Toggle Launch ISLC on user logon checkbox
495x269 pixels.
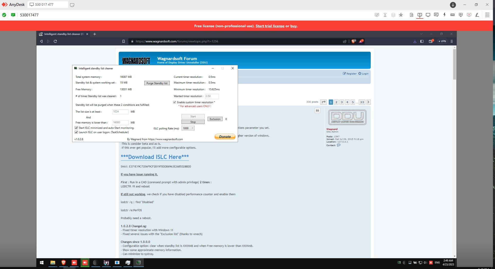click(x=76, y=132)
